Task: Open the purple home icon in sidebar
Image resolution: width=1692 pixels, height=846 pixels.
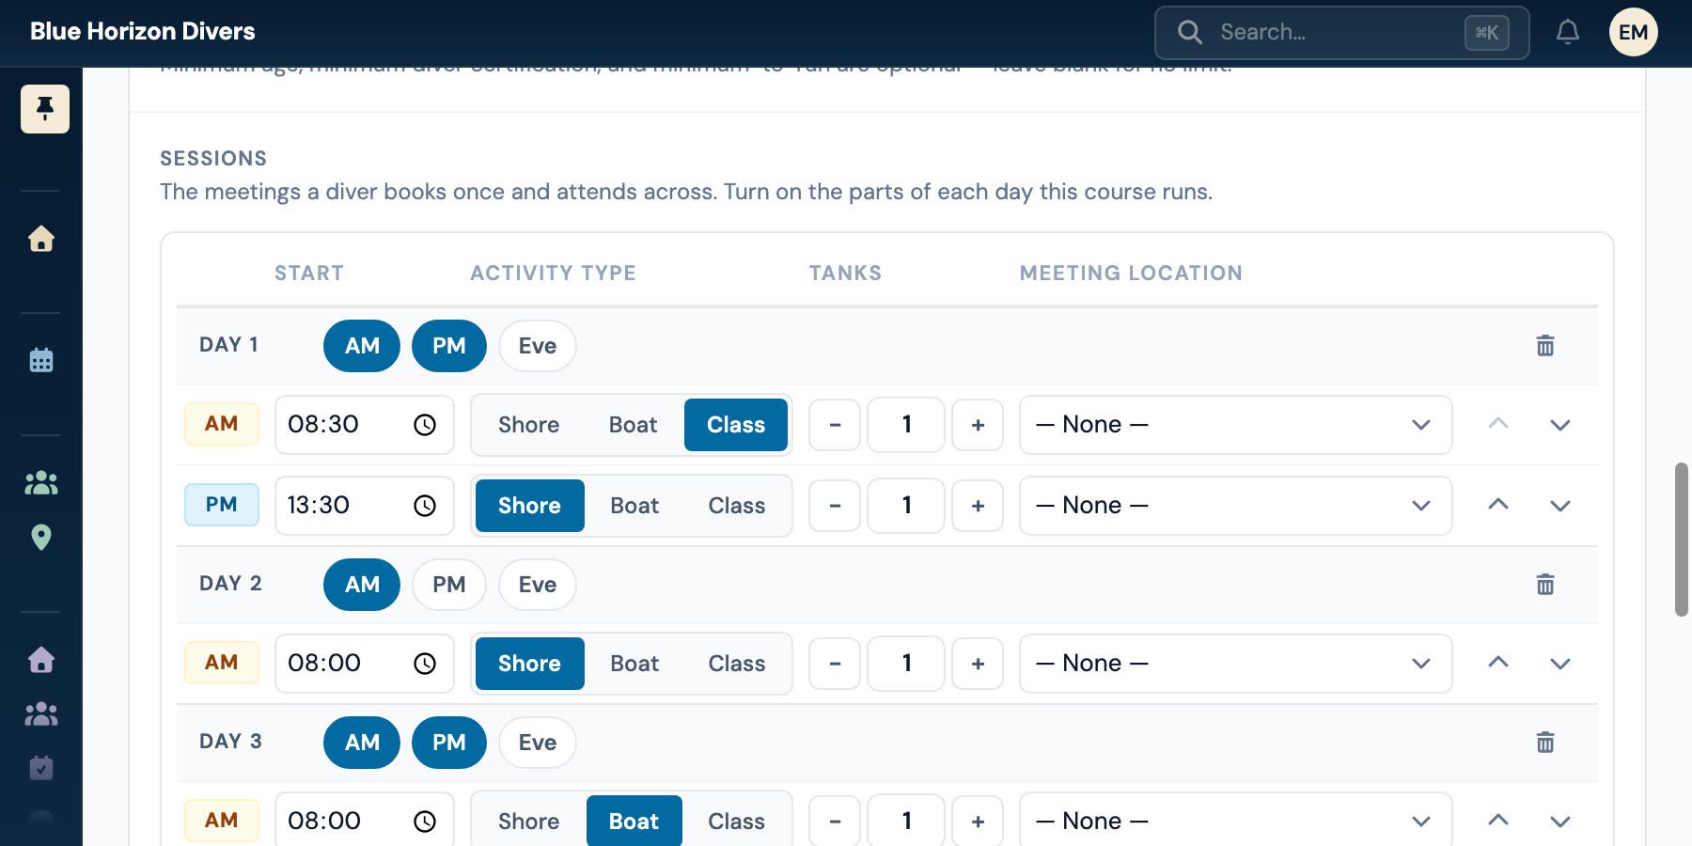Action: tap(41, 660)
